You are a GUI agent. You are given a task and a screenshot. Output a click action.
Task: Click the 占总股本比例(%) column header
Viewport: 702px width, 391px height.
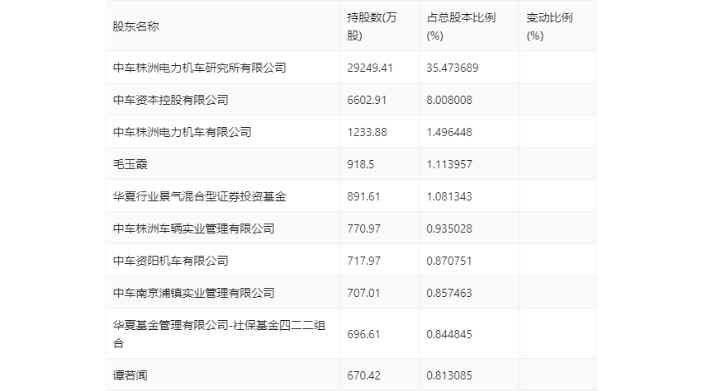(x=461, y=26)
